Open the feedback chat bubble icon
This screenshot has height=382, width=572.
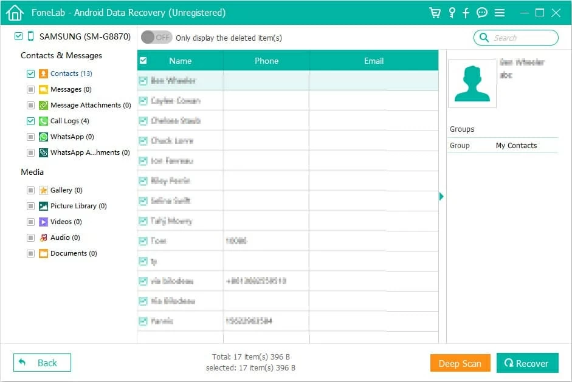(x=482, y=13)
